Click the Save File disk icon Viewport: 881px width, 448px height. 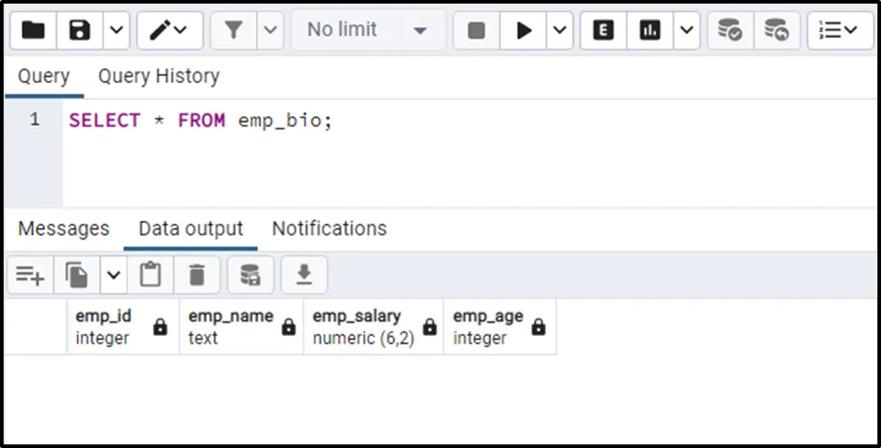[x=80, y=31]
